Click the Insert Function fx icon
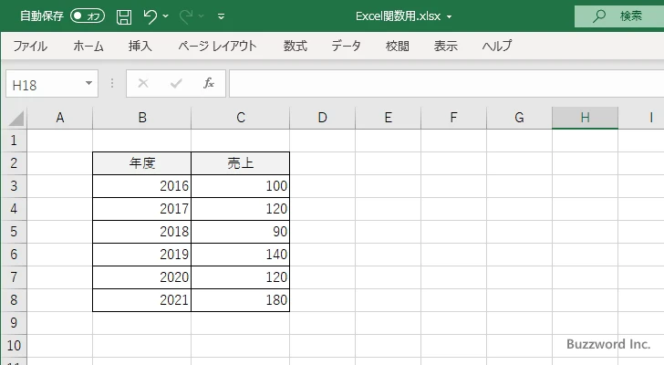 coord(209,83)
